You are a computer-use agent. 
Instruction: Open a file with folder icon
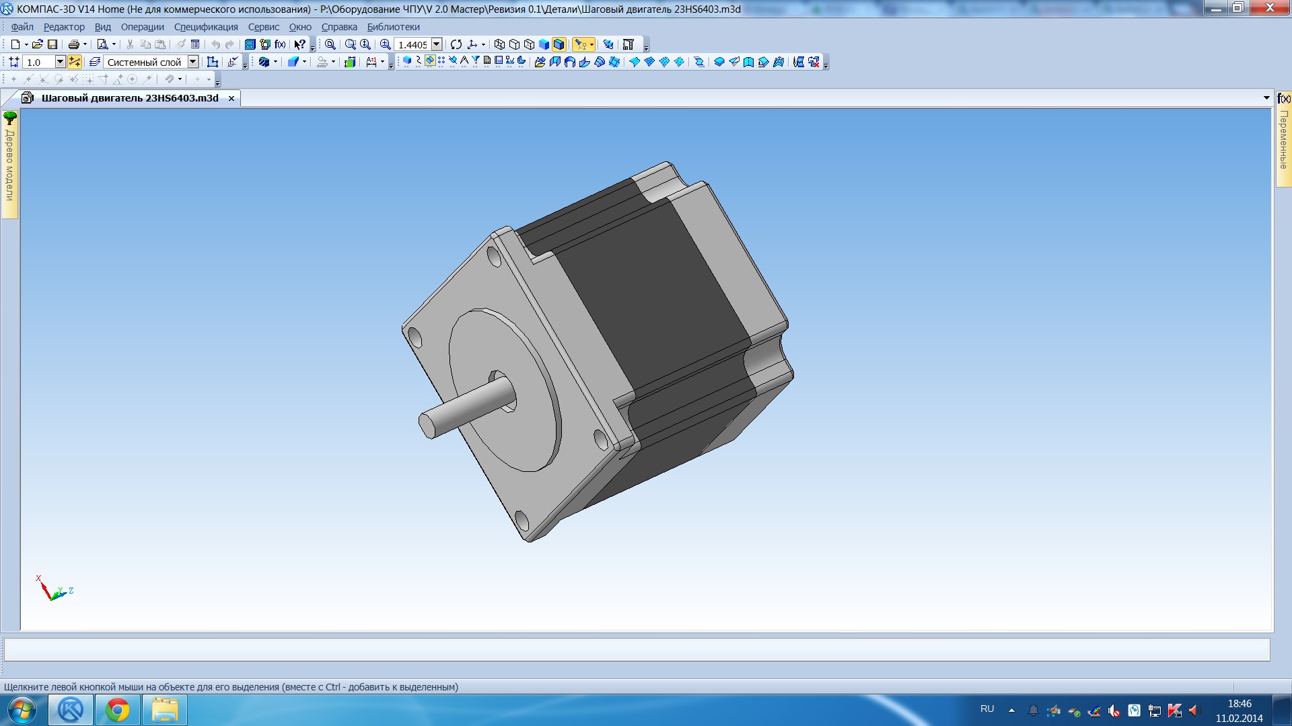[x=38, y=44]
